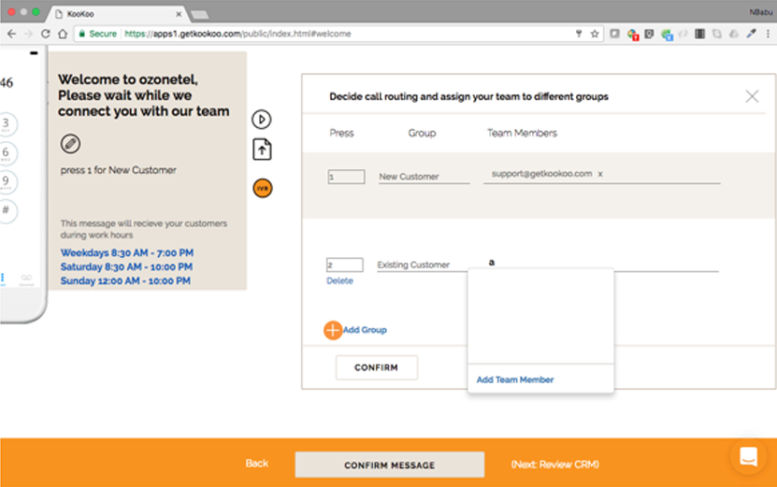Tap the phone keypad 9 key

(x=6, y=182)
